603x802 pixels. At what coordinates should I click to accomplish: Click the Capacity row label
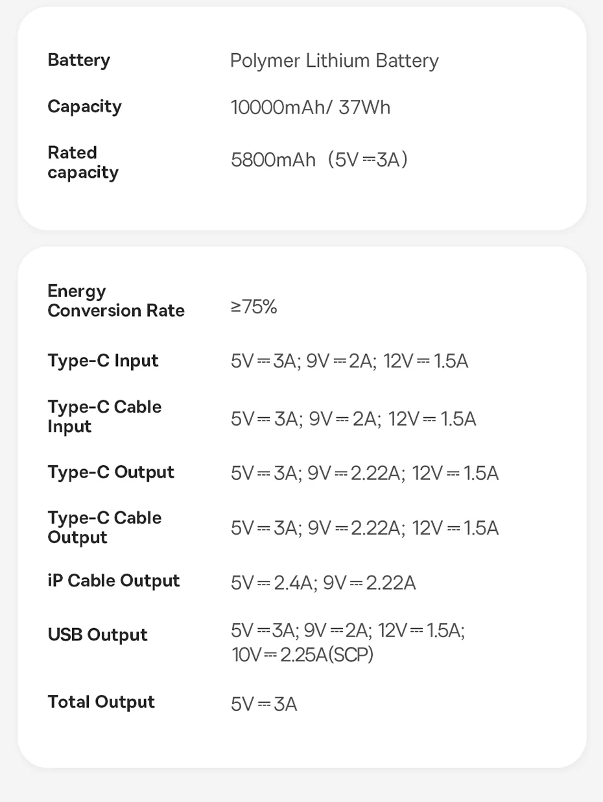point(84,106)
